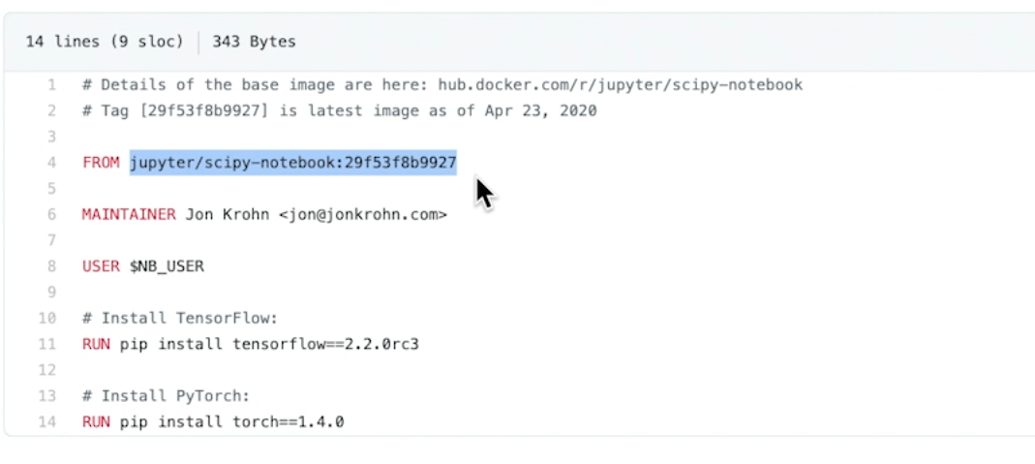Click line number 2 in the gutter
Image resolution: width=1035 pixels, height=464 pixels.
pos(51,111)
